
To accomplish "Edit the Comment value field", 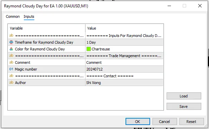I will pyautogui.click(x=124, y=62).
